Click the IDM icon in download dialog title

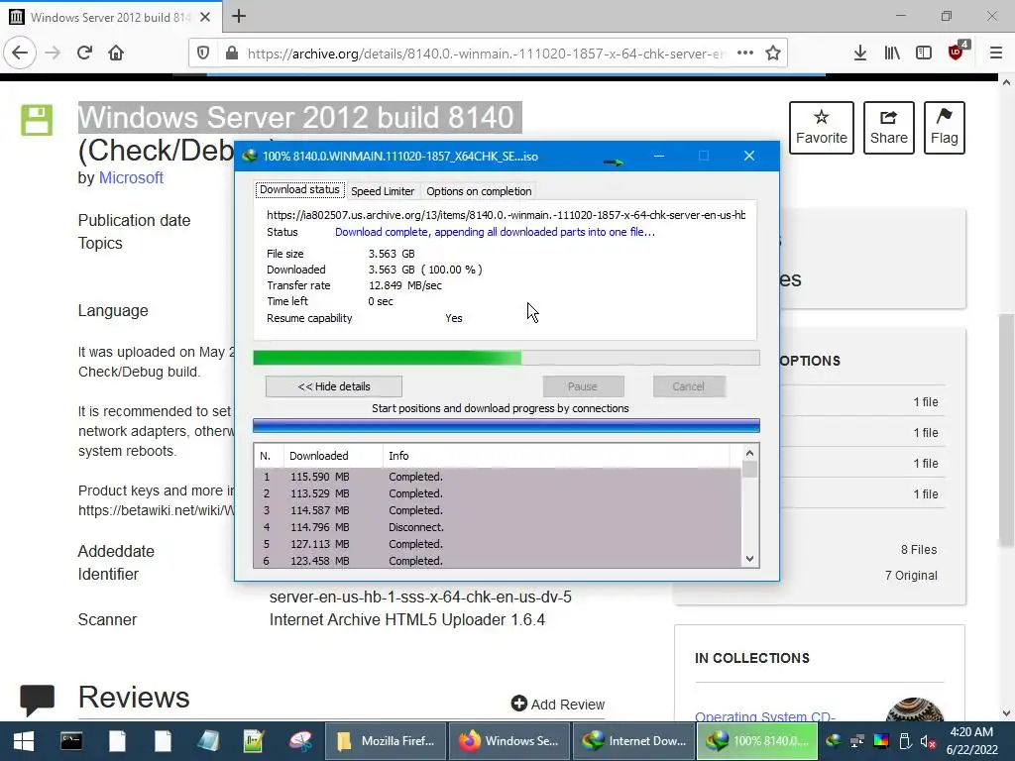click(x=249, y=156)
